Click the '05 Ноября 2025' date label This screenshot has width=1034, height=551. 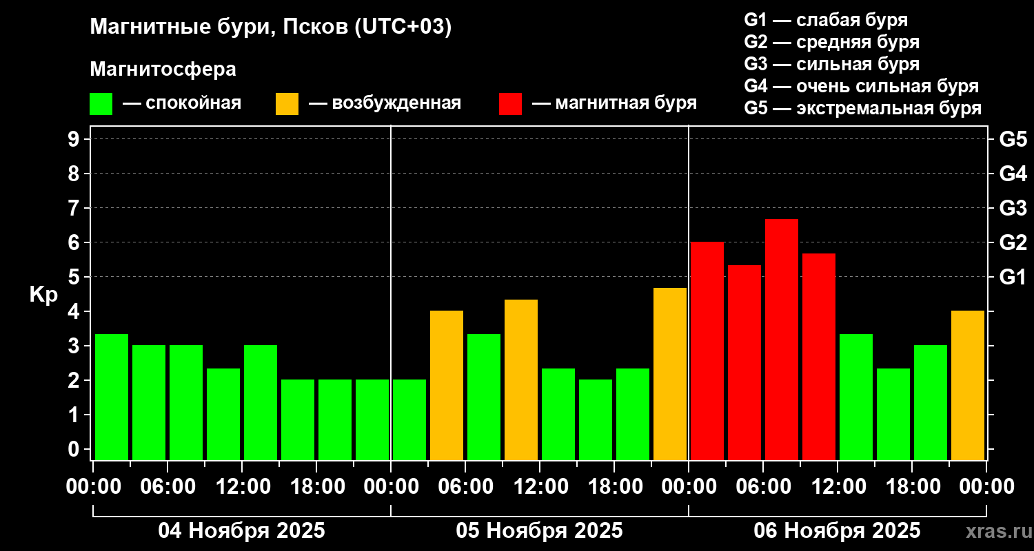tap(539, 531)
